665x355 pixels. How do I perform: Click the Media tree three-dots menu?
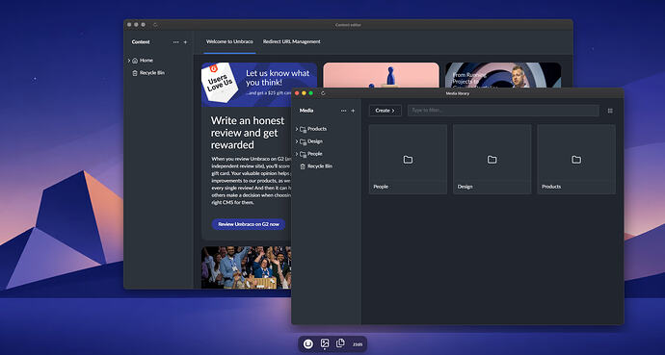tap(343, 111)
